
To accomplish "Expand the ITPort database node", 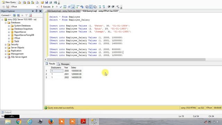I will (9, 38).
